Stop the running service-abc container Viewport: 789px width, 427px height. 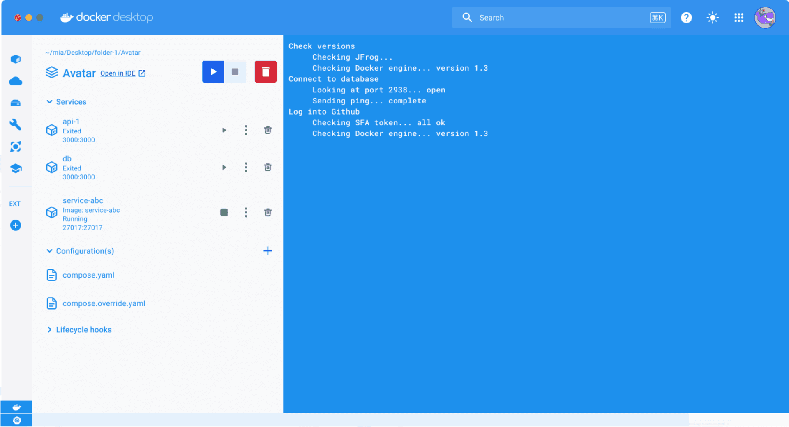(x=224, y=212)
